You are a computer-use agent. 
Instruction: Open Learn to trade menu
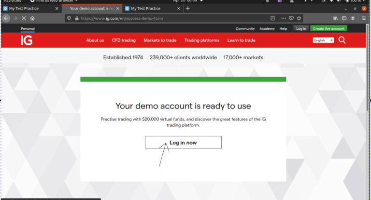pyautogui.click(x=242, y=40)
